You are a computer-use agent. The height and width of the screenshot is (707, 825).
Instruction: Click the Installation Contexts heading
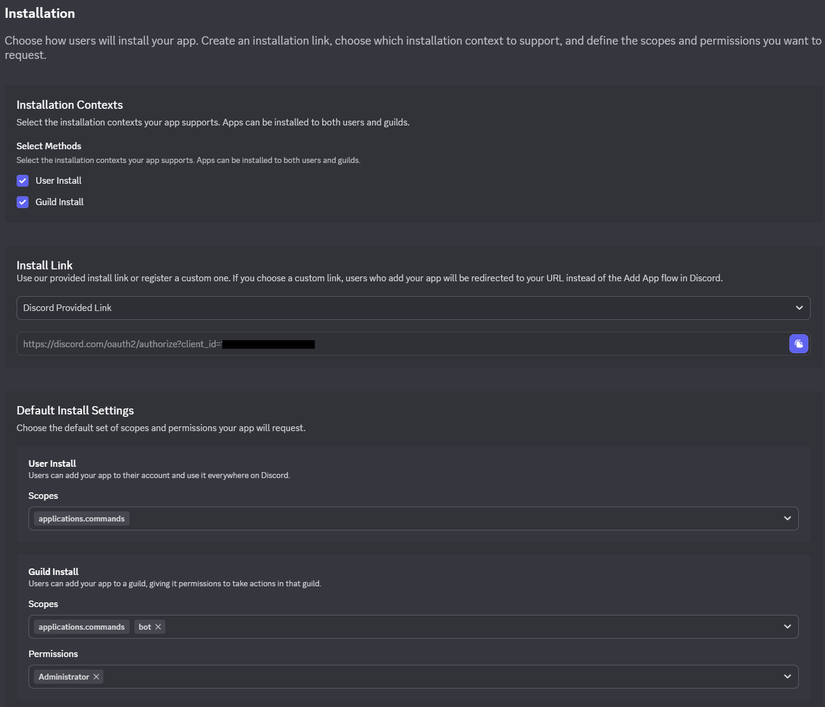70,105
